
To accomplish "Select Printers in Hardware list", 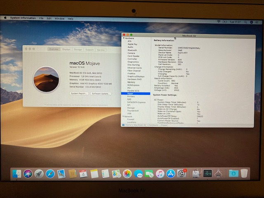I will click(131, 96).
